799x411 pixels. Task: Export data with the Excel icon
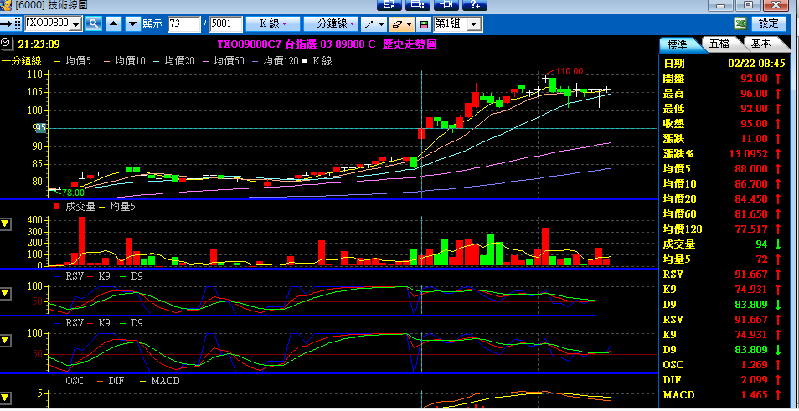740,23
